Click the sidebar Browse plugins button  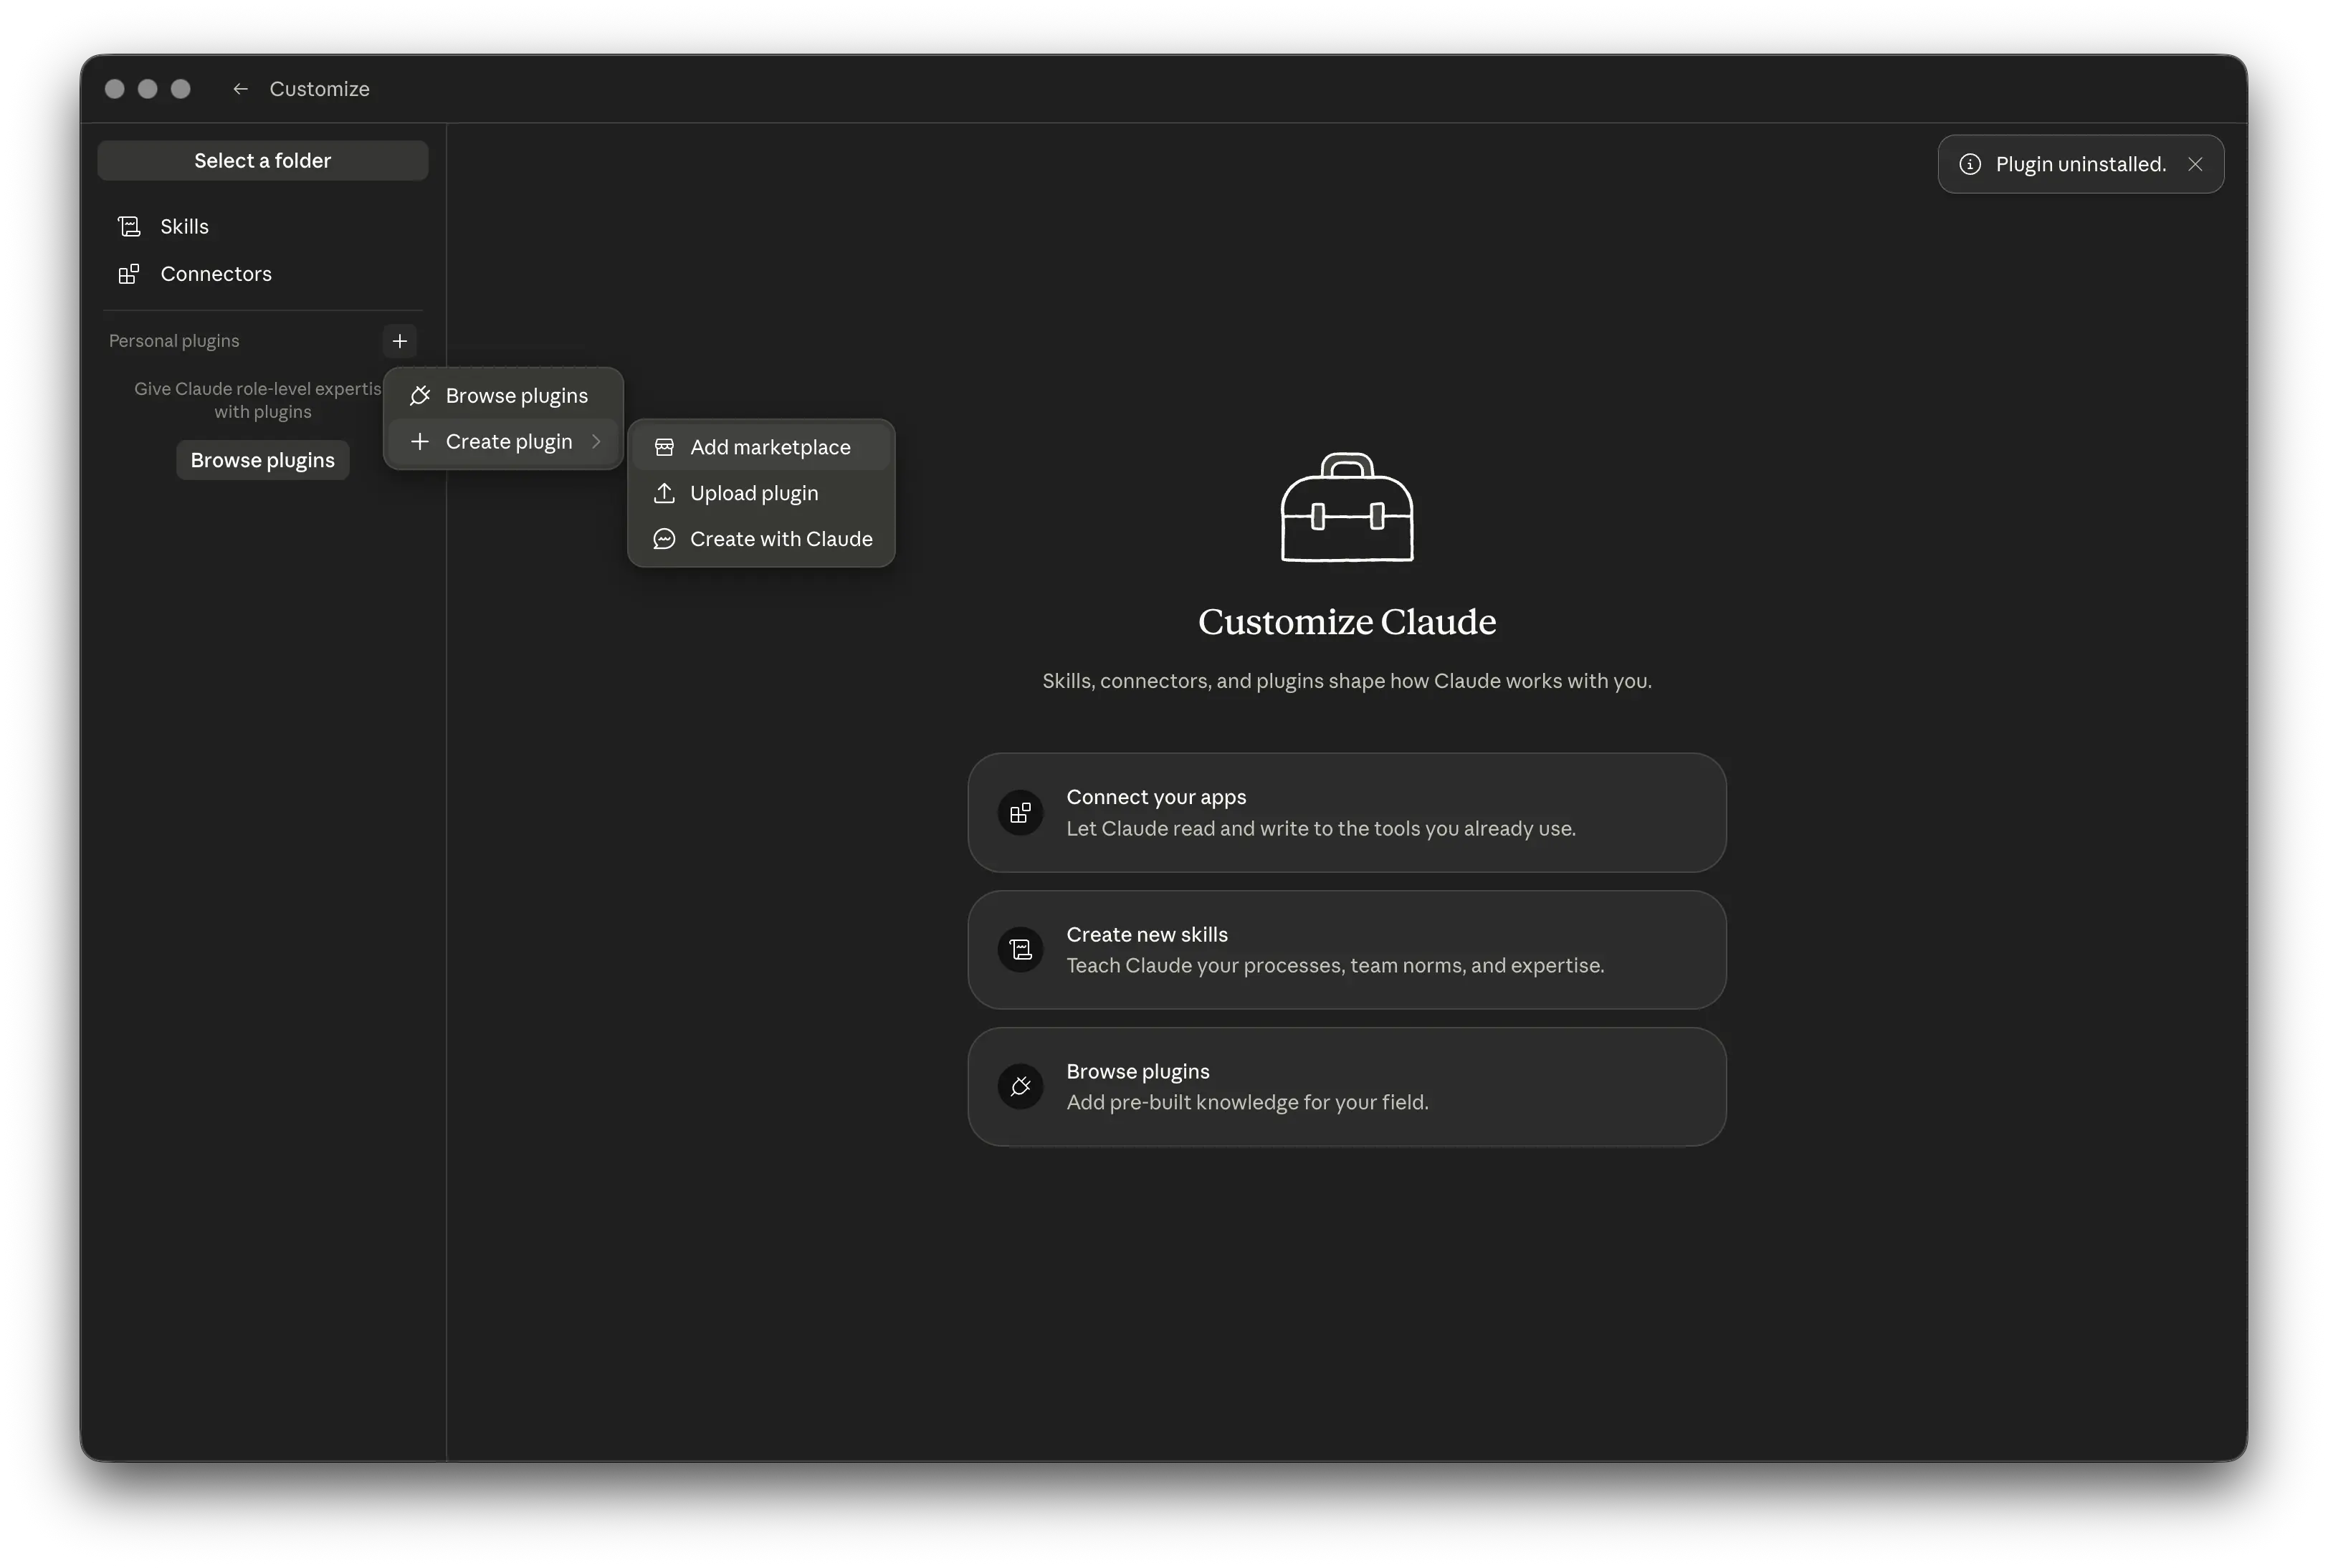point(263,460)
